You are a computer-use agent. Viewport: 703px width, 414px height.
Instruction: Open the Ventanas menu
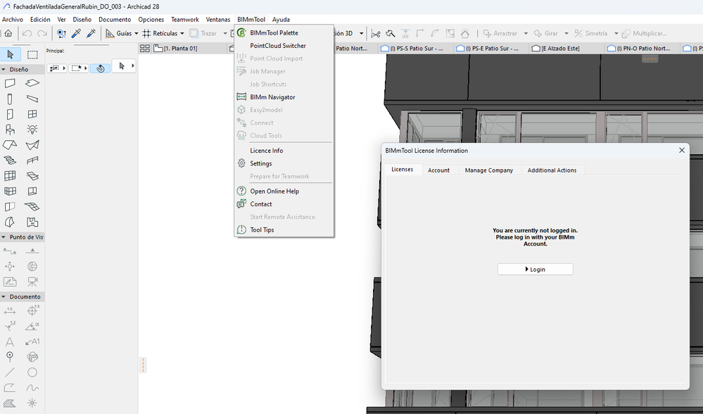pyautogui.click(x=218, y=19)
